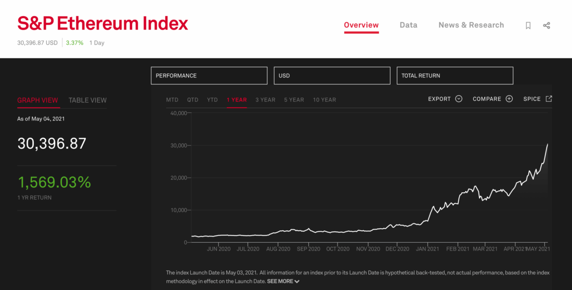Click the JUN 2020 axis label
572x290 pixels.
tap(218, 249)
